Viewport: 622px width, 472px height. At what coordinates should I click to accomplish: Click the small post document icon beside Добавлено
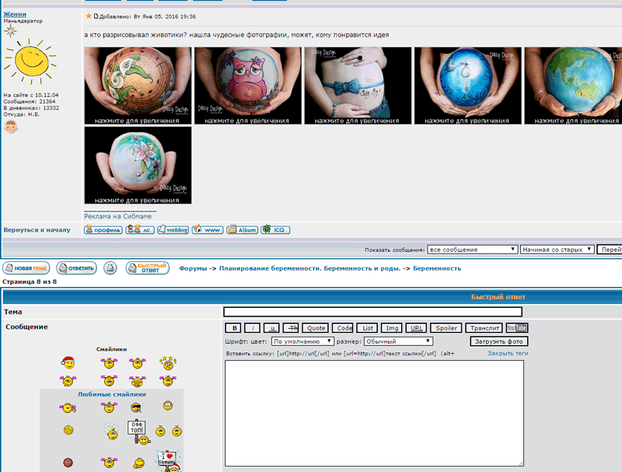click(x=96, y=16)
